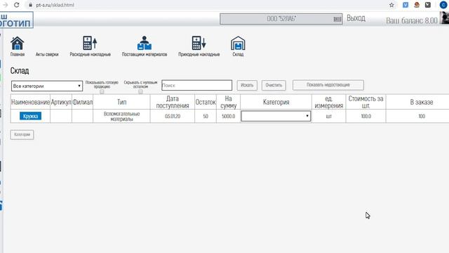Click Дата поступления column header
Image resolution: width=449 pixels, height=253 pixels.
point(173,102)
